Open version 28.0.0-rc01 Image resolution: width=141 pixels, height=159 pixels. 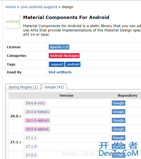tap(35, 103)
